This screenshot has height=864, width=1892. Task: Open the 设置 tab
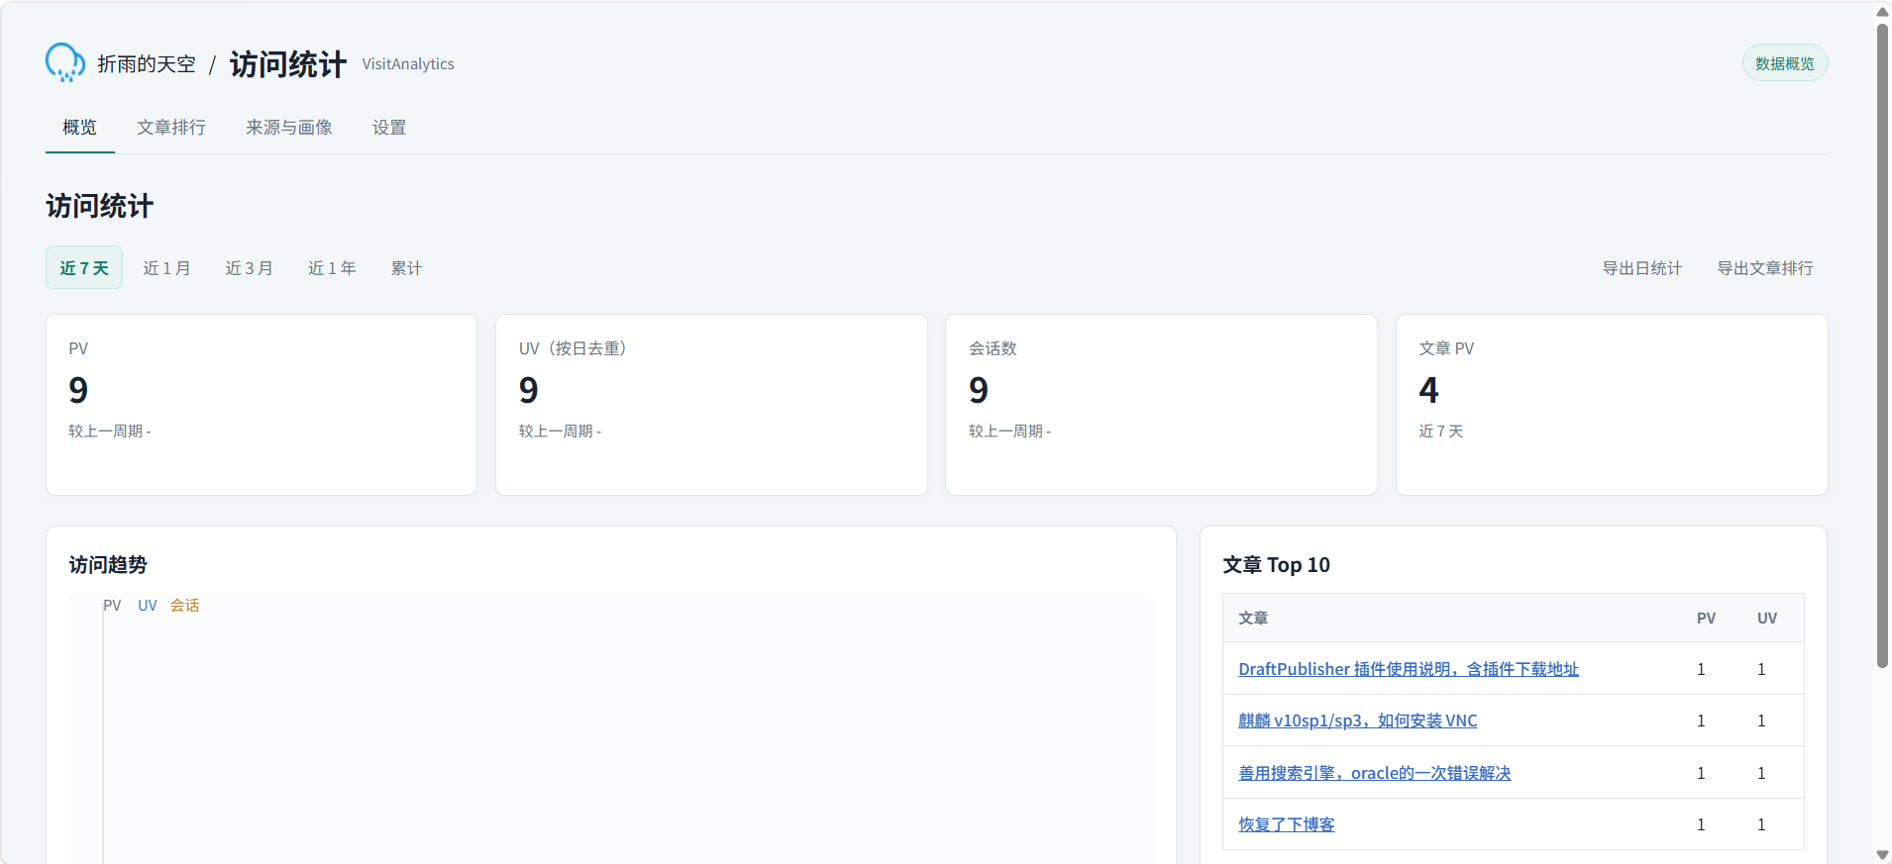389,128
